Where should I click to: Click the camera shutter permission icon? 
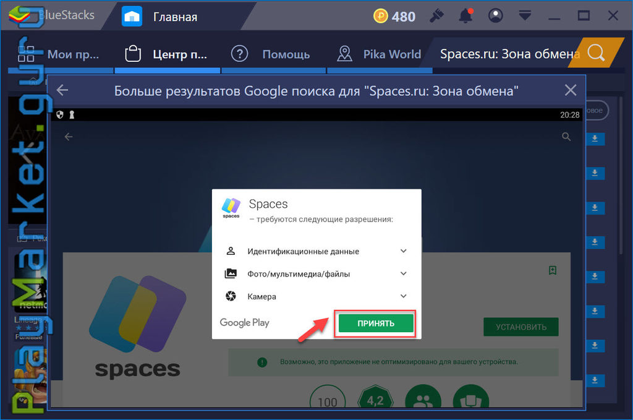click(x=231, y=296)
